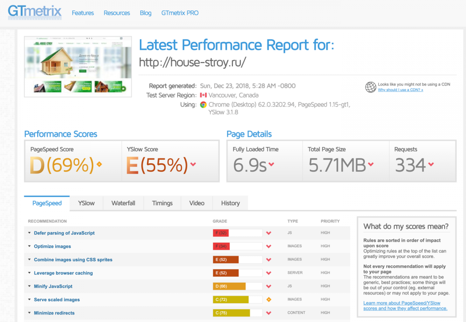Click the D (69%) PageSpeed score
Viewport: 466px width, 322px height.
pyautogui.click(x=62, y=165)
